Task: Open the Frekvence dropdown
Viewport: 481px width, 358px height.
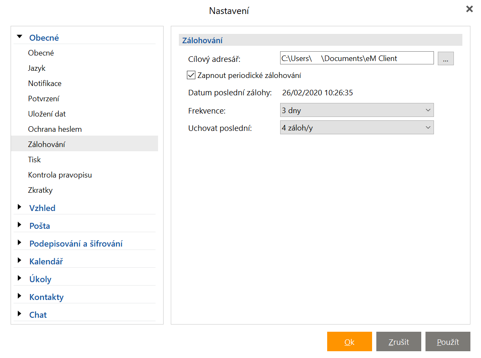Action: 357,110
